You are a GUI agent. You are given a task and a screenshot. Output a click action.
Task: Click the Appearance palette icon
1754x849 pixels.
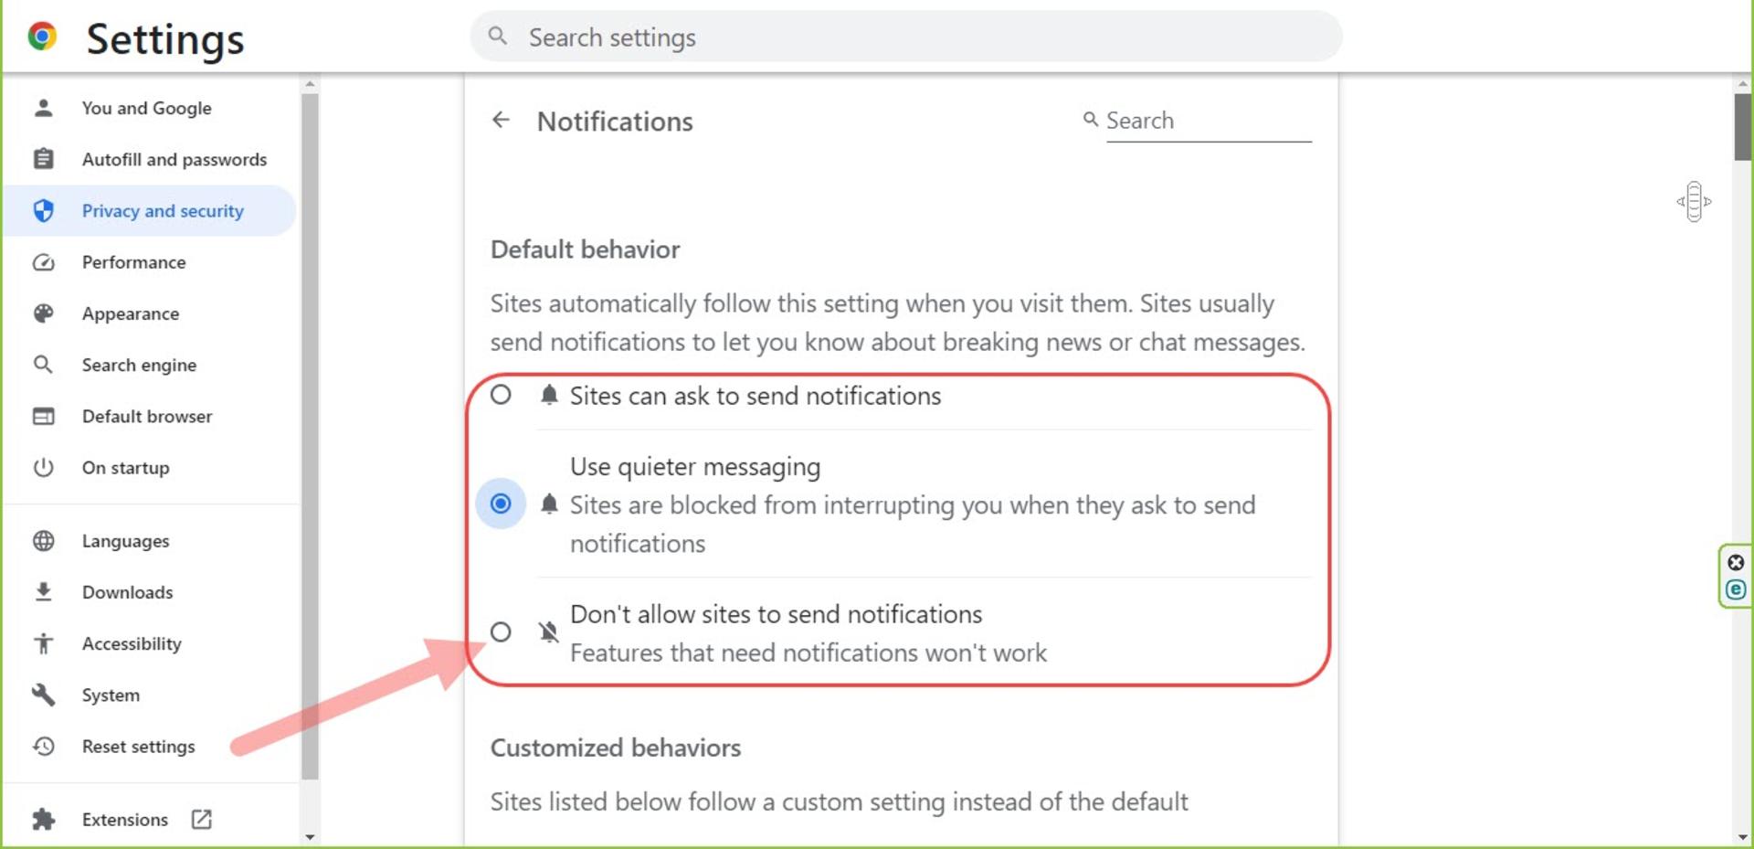43,313
